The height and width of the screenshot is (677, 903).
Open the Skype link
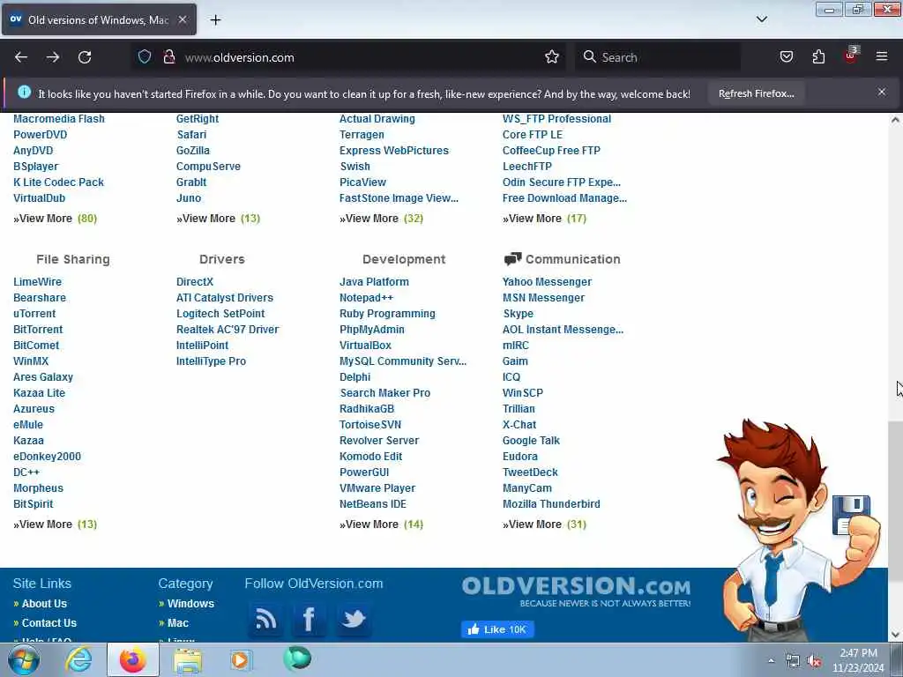tap(519, 314)
